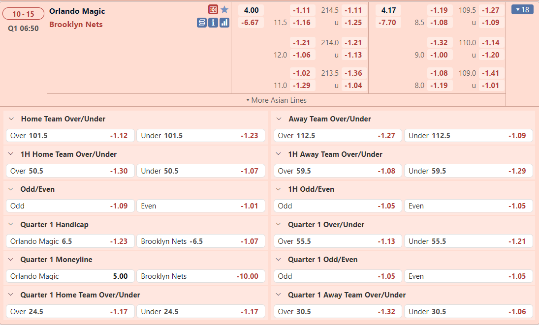Select Under 55.5 Quarter 1 total
539x325 pixels.
pos(469,241)
